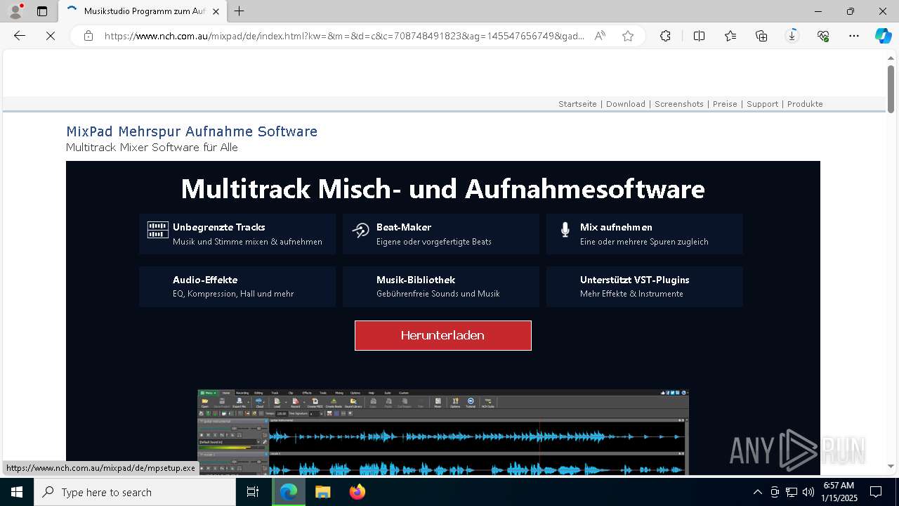
Task: Open Read aloud icon in address bar
Action: click(600, 36)
